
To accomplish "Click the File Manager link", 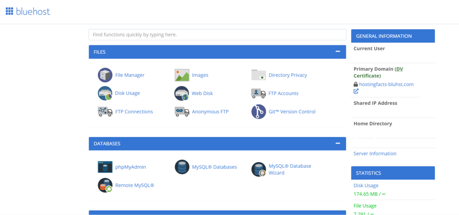I will click(130, 75).
